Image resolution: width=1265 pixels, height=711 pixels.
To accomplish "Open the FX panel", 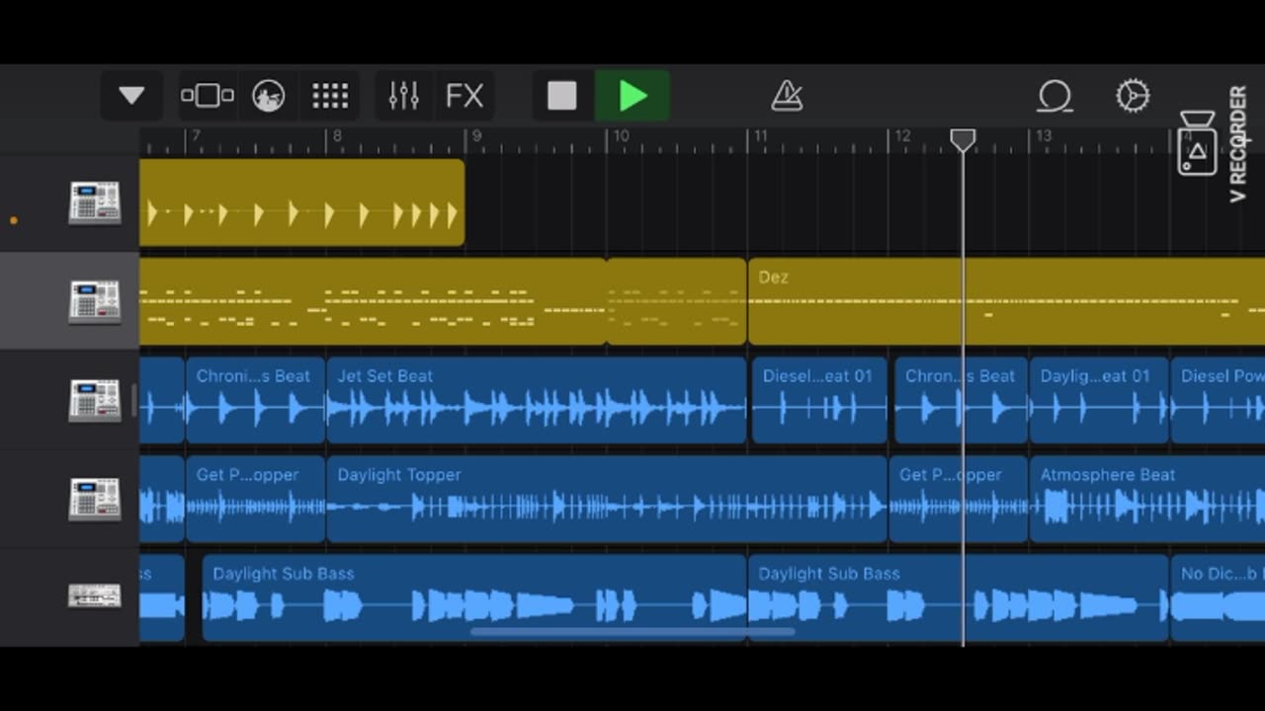I will click(464, 96).
